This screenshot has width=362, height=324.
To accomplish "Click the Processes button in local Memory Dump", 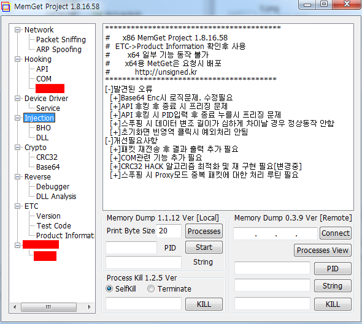I will pyautogui.click(x=204, y=231).
